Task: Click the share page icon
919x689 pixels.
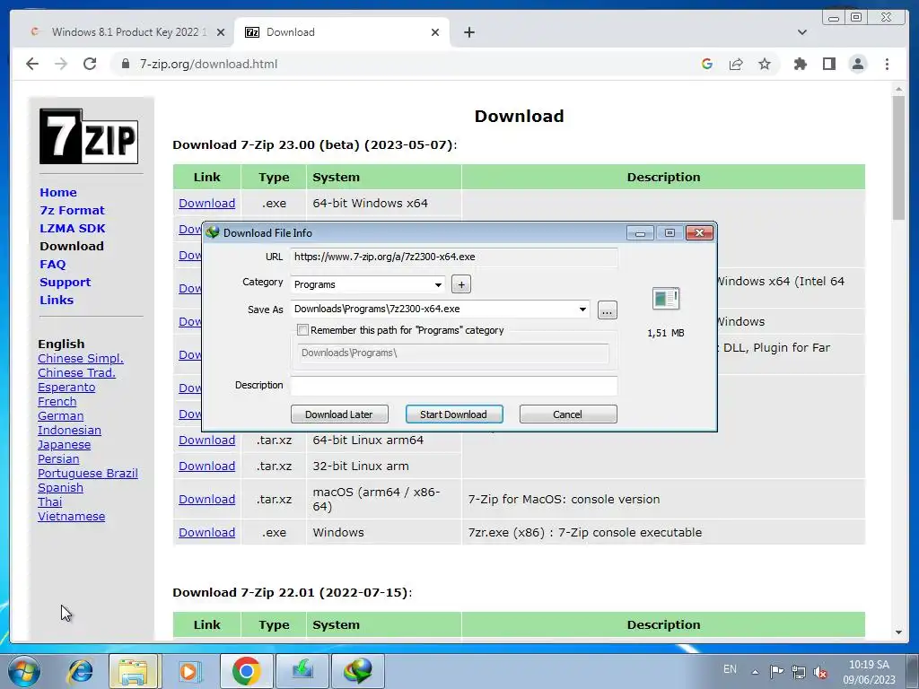Action: click(x=736, y=64)
